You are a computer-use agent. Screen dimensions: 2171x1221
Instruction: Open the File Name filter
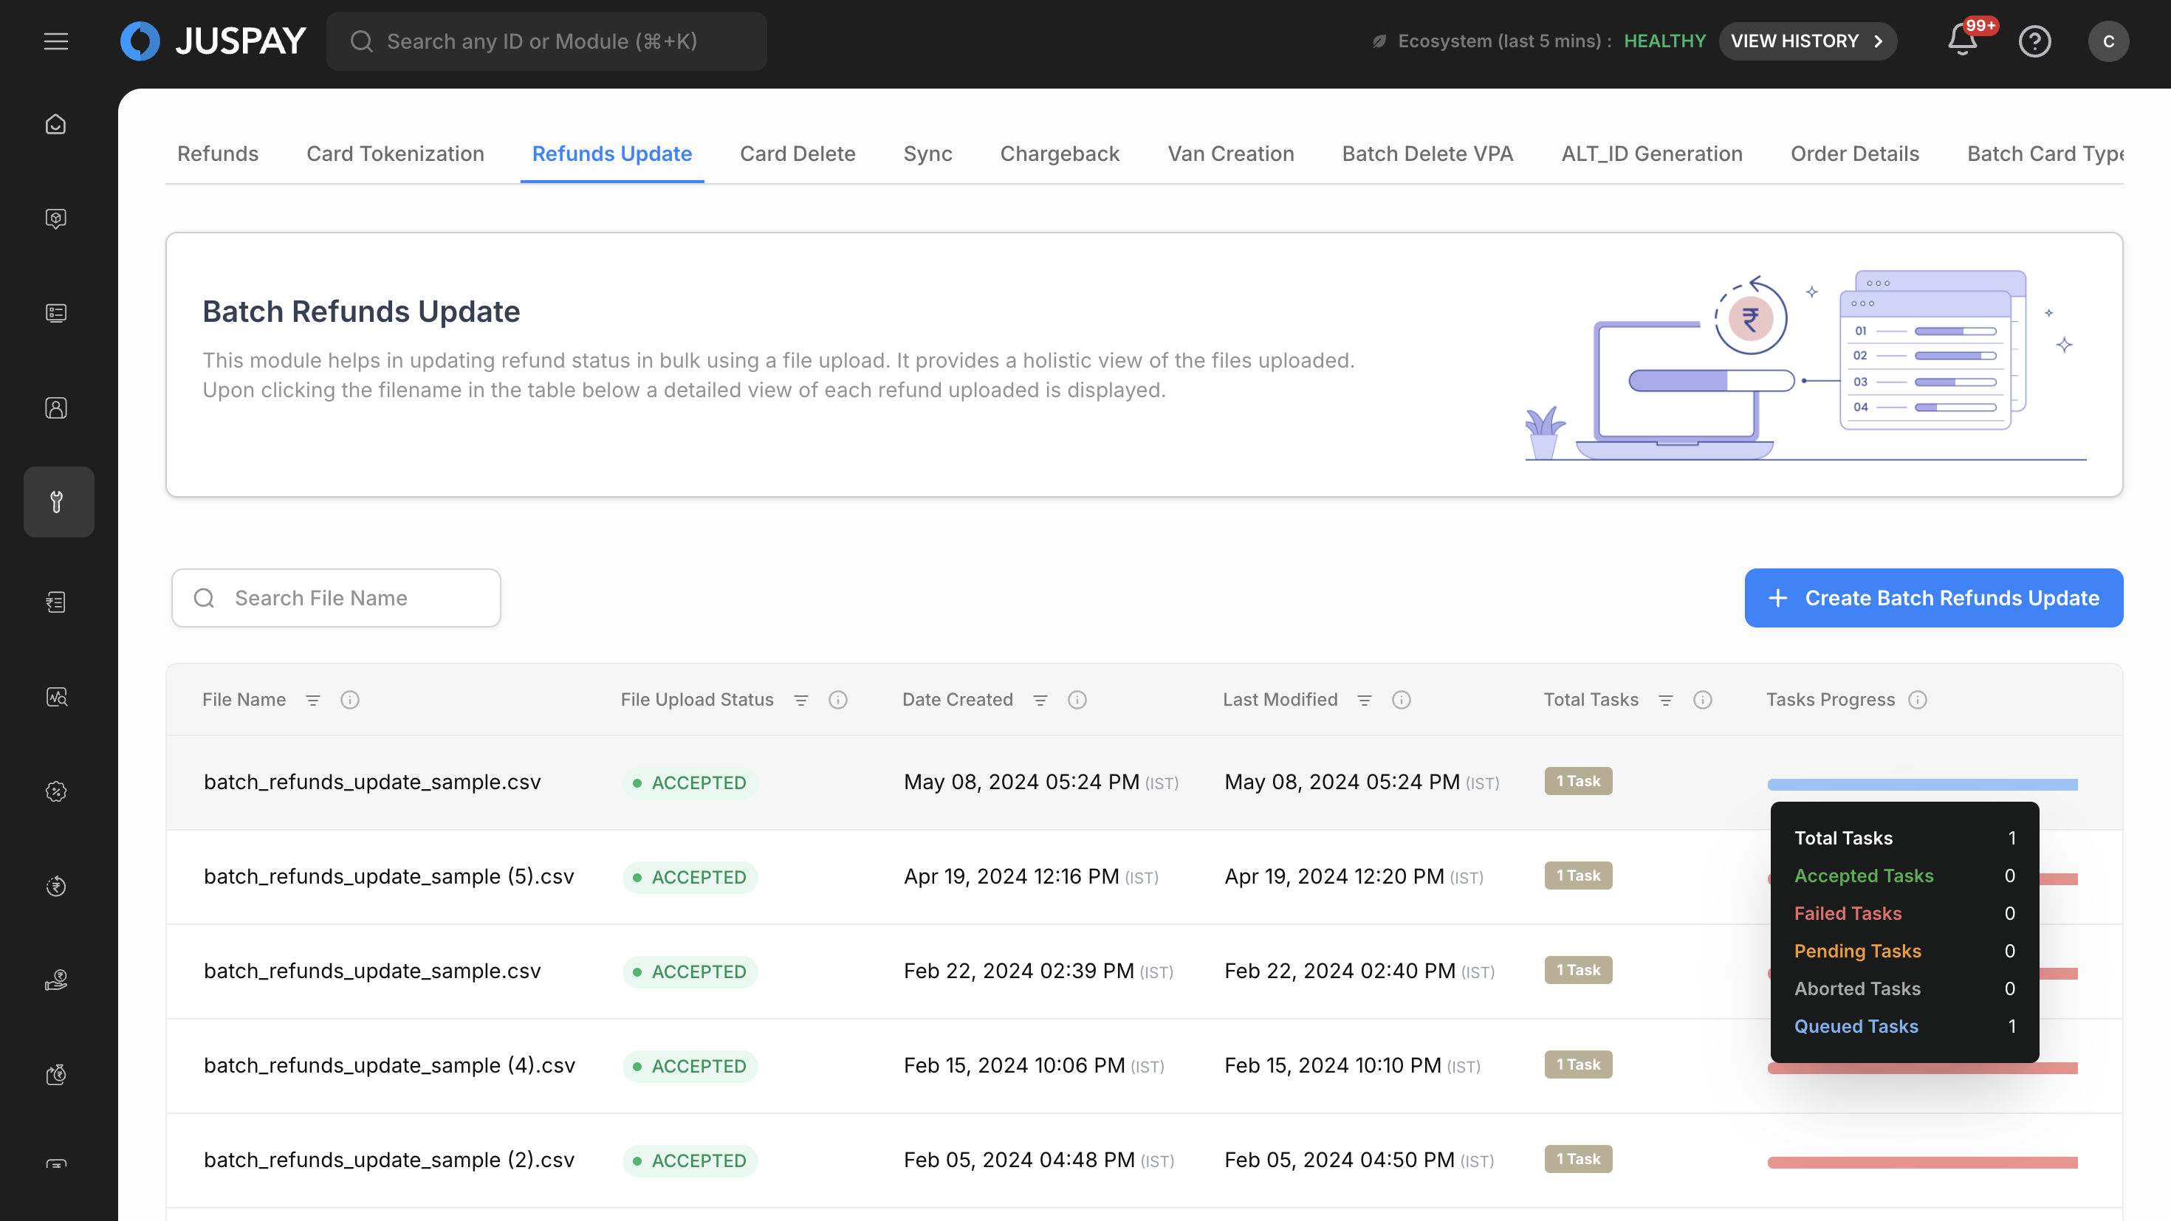(312, 699)
